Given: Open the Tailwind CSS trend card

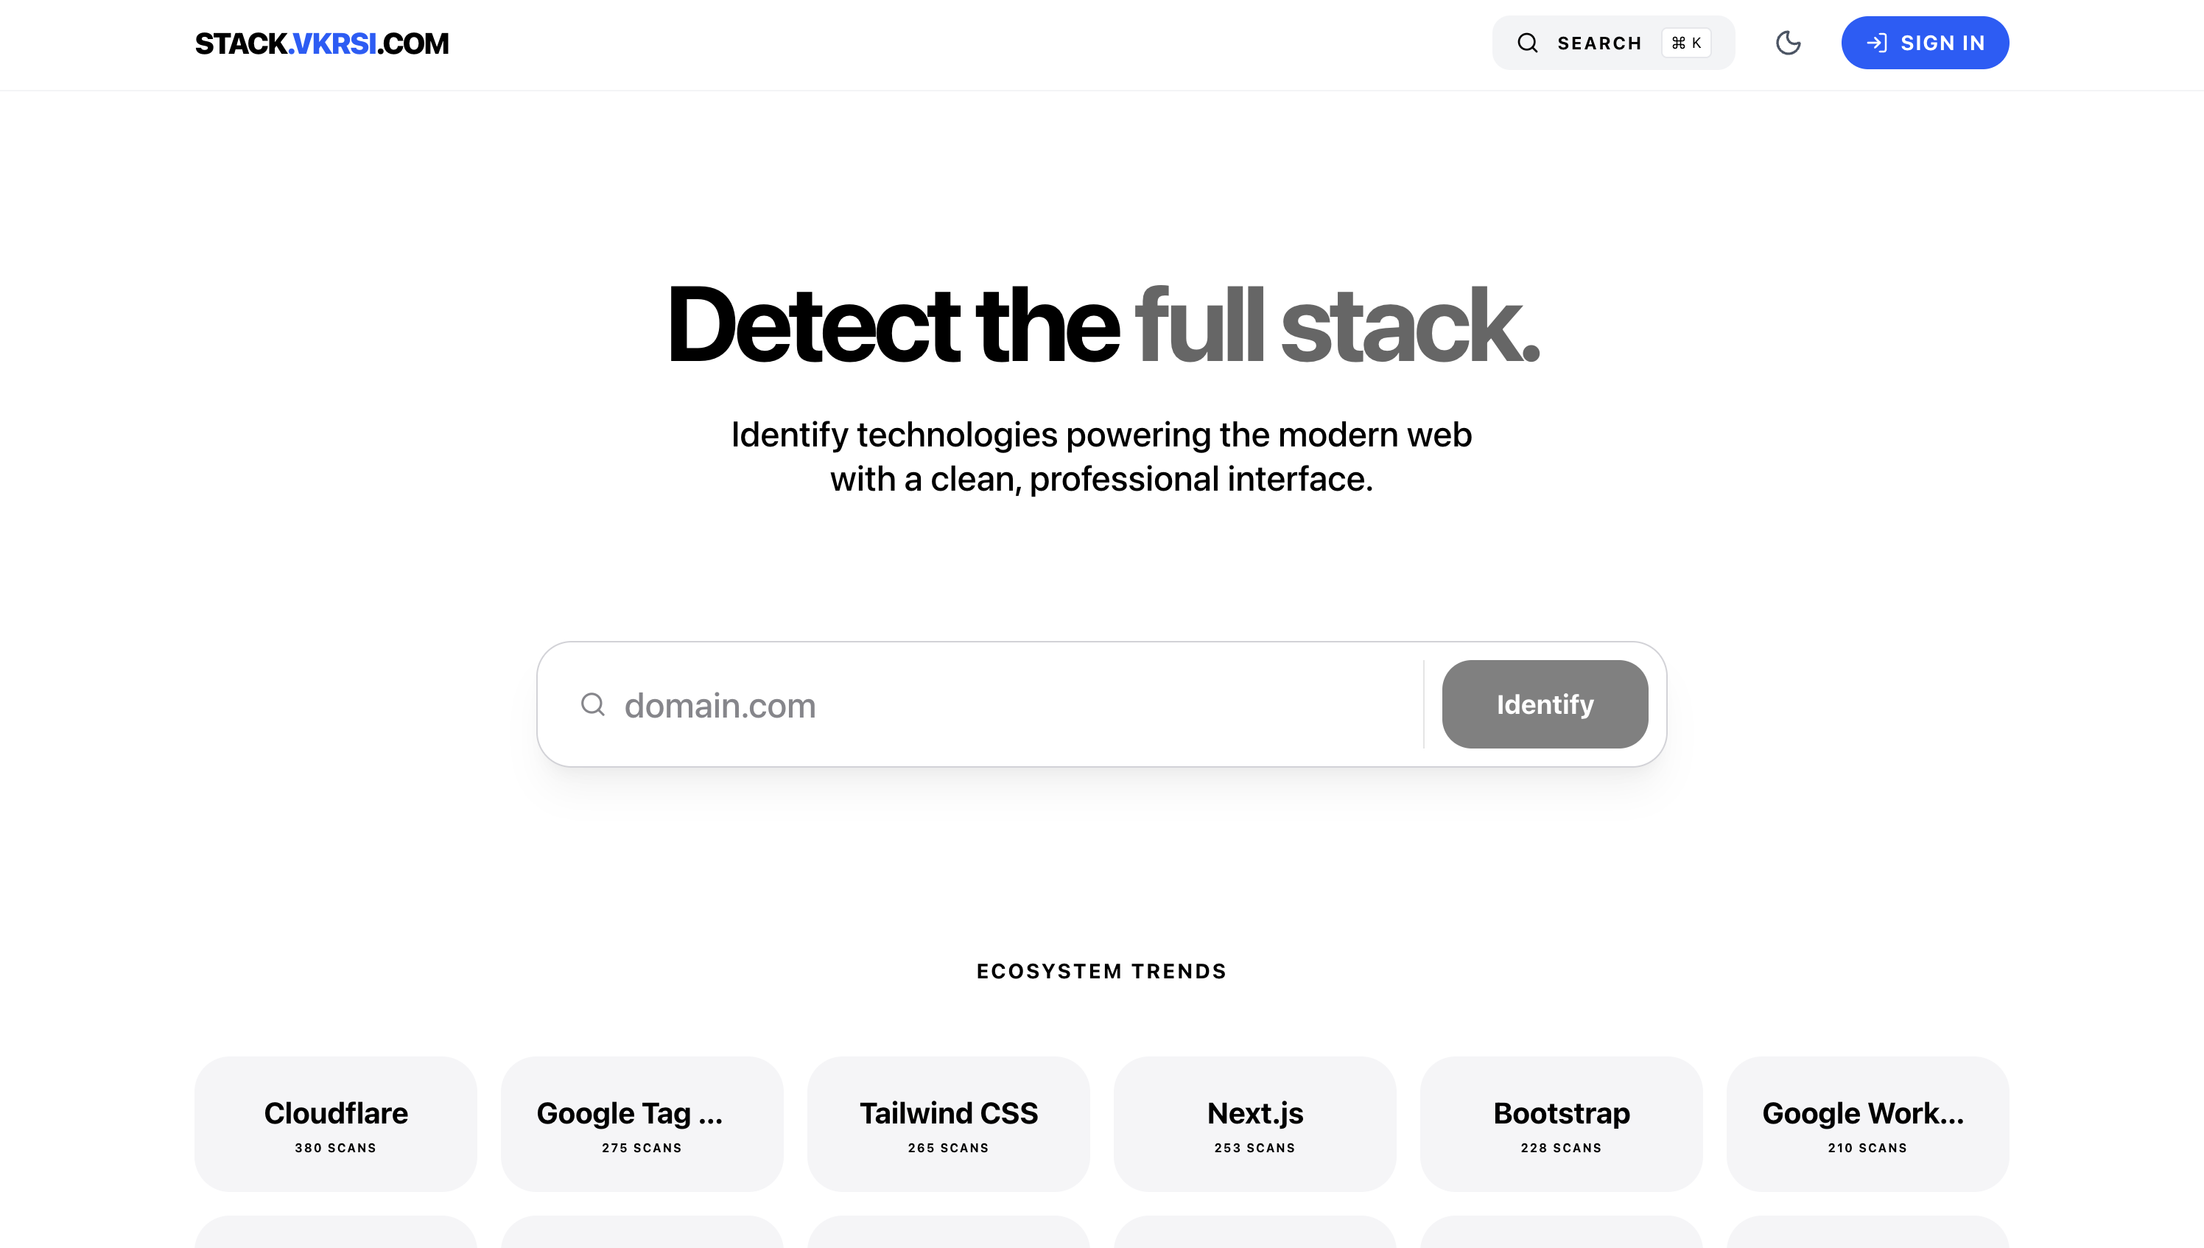Looking at the screenshot, I should click(948, 1123).
